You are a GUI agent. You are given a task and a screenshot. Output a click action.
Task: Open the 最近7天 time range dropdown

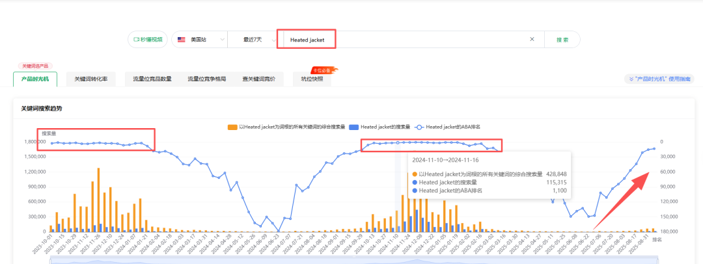click(x=255, y=40)
